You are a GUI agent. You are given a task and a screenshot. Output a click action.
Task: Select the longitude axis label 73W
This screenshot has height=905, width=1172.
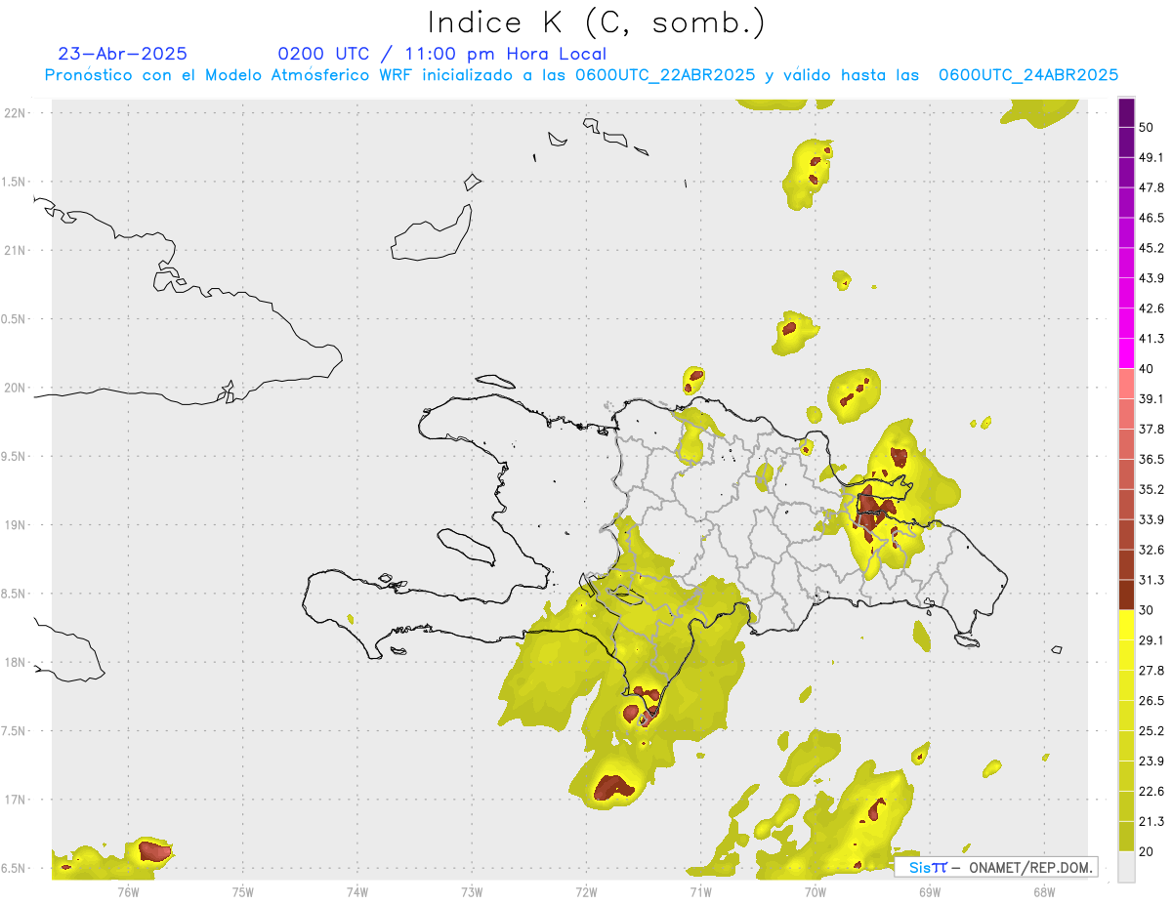click(x=472, y=891)
